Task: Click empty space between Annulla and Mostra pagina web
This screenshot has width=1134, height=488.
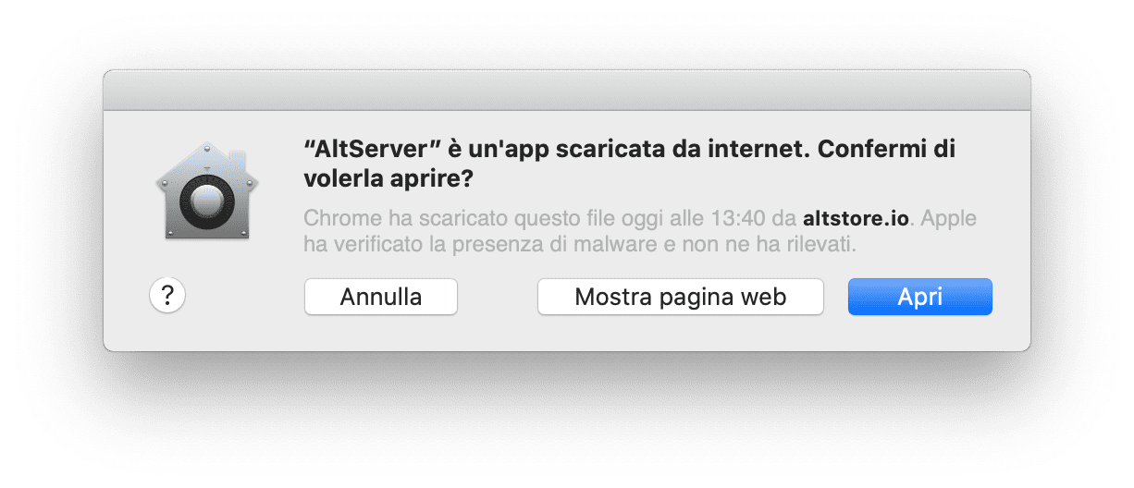Action: point(498,297)
